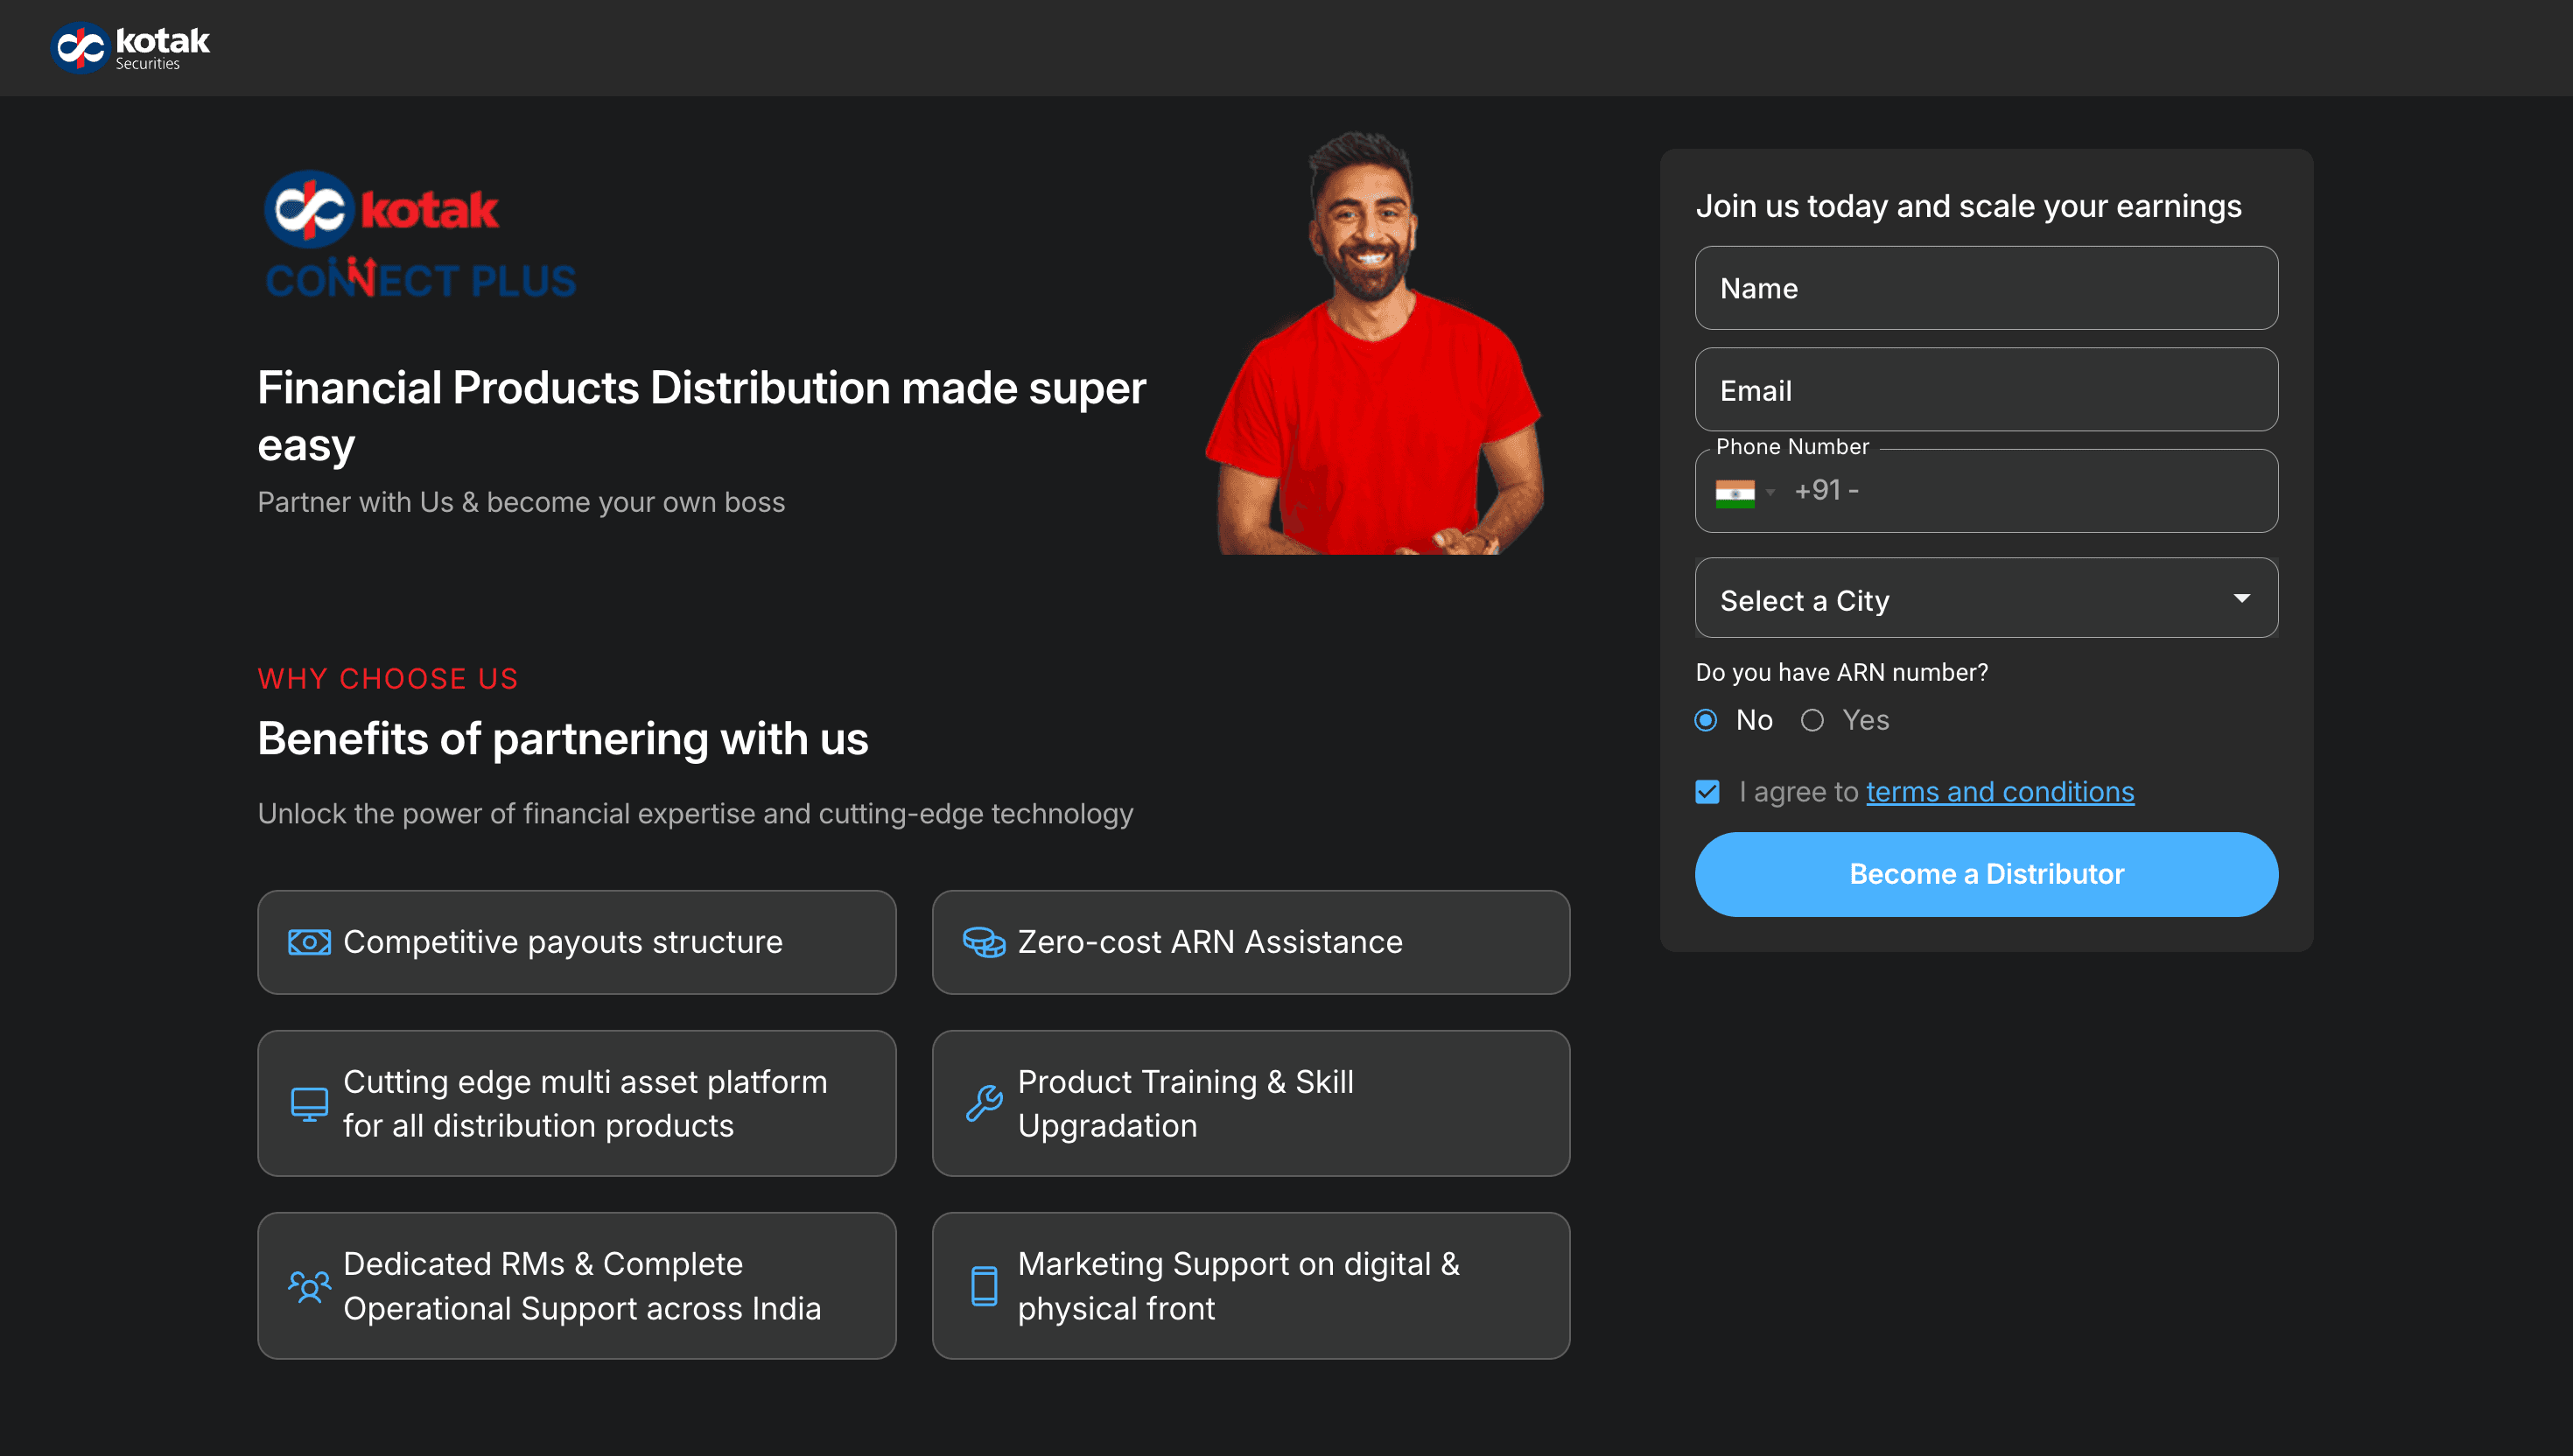
Task: Click into the Name input field
Action: pos(1986,288)
